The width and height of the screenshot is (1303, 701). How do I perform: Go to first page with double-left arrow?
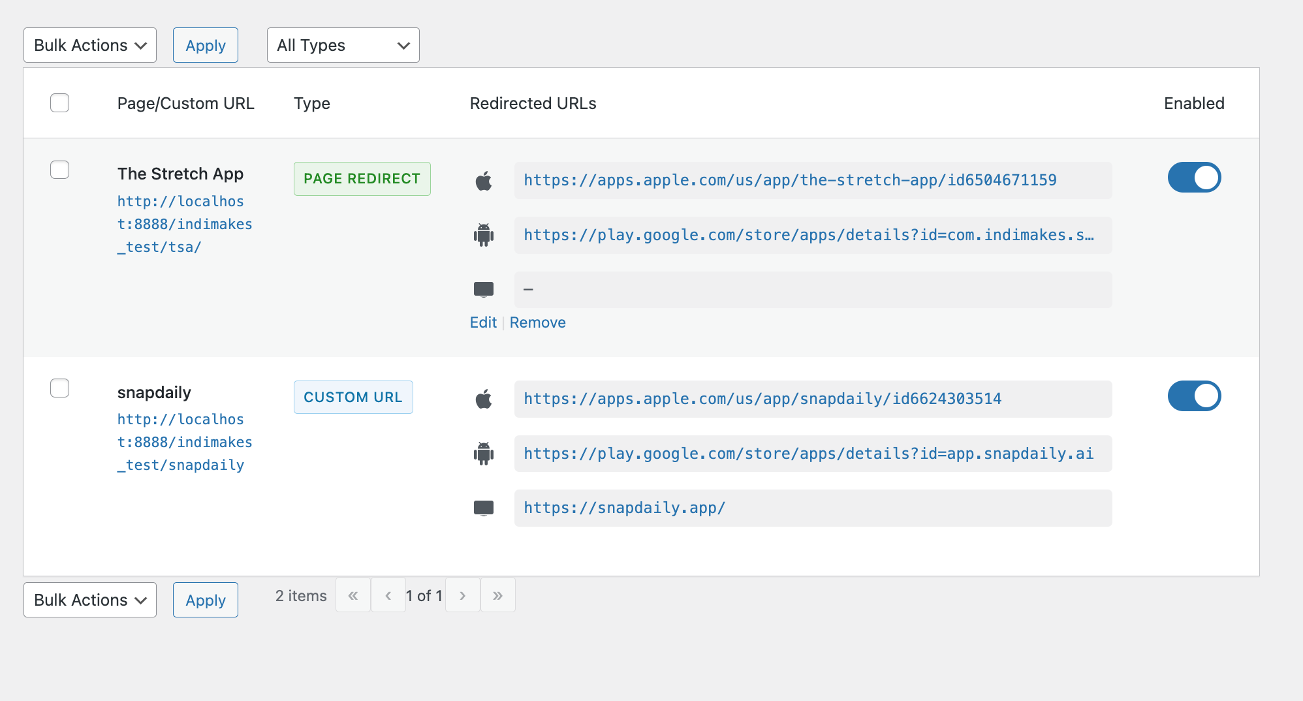click(x=353, y=595)
